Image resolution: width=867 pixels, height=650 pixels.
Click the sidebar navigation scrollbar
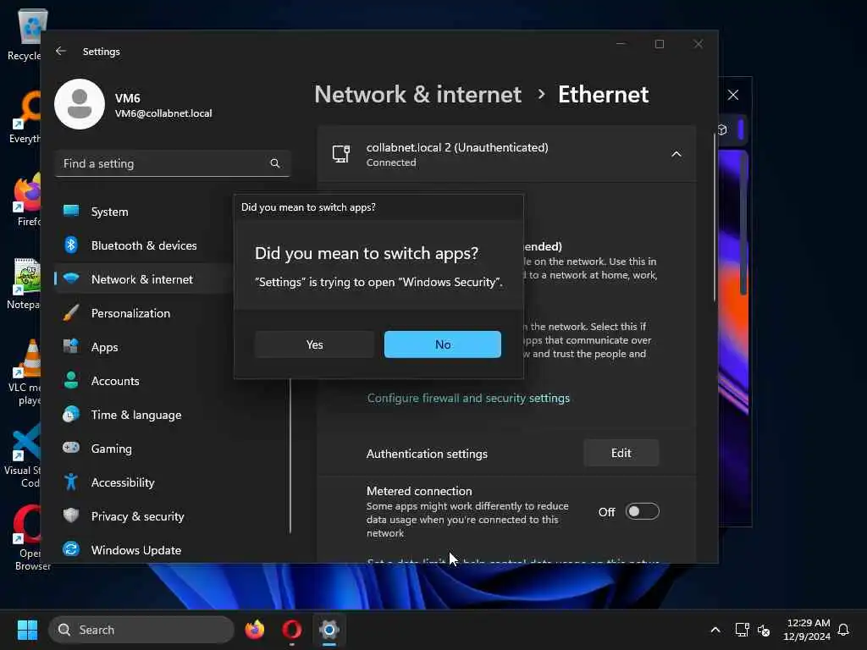tap(290, 456)
